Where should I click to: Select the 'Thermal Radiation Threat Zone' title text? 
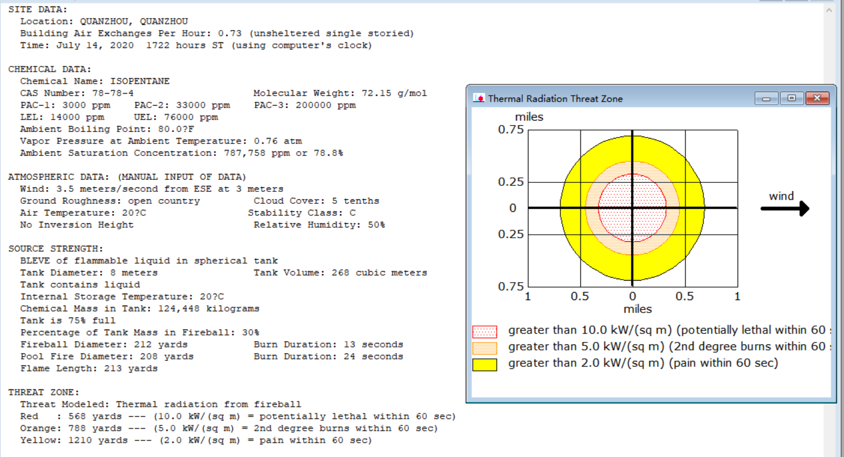tap(555, 99)
